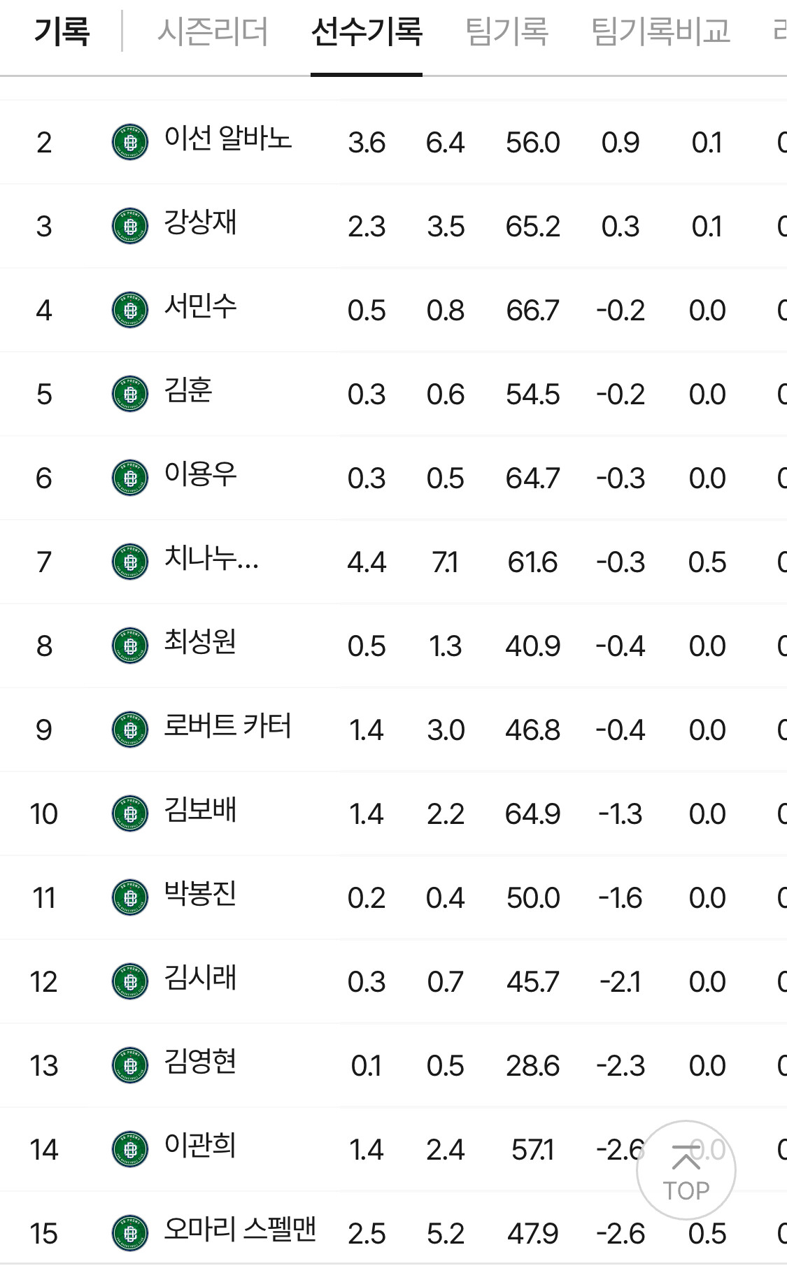
Task: Click team logo icon beside 이선 알바노
Action: click(130, 142)
